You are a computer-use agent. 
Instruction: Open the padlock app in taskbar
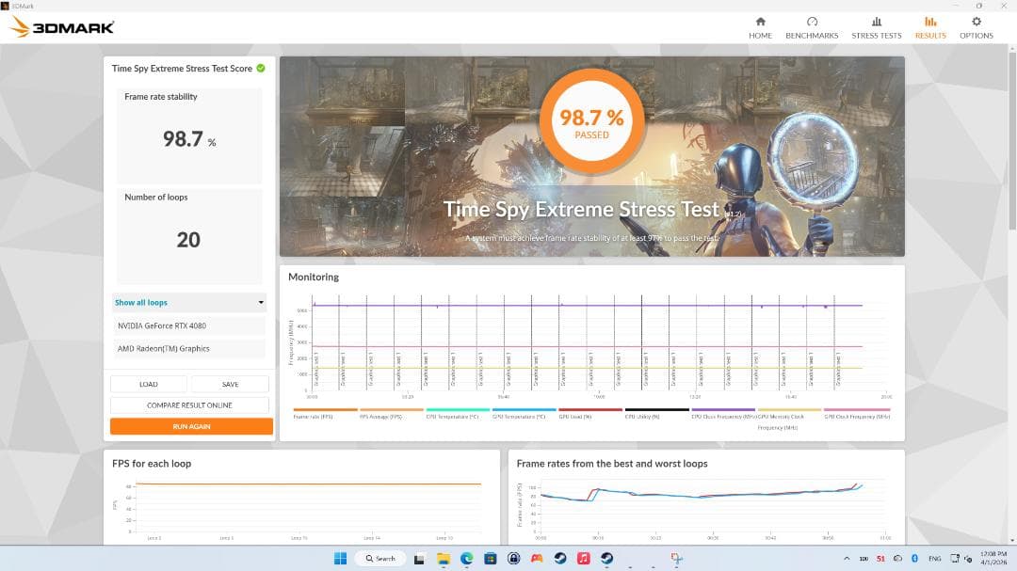click(513, 558)
